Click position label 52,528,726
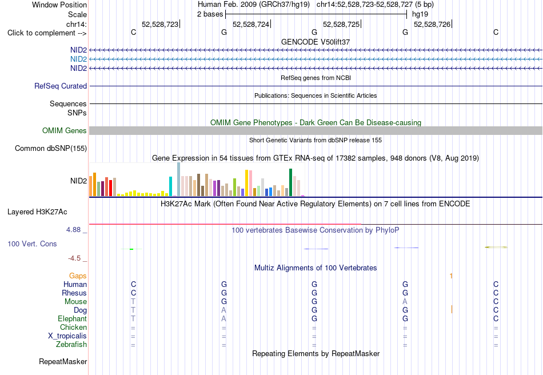This screenshot has height=375, width=543. [x=432, y=24]
